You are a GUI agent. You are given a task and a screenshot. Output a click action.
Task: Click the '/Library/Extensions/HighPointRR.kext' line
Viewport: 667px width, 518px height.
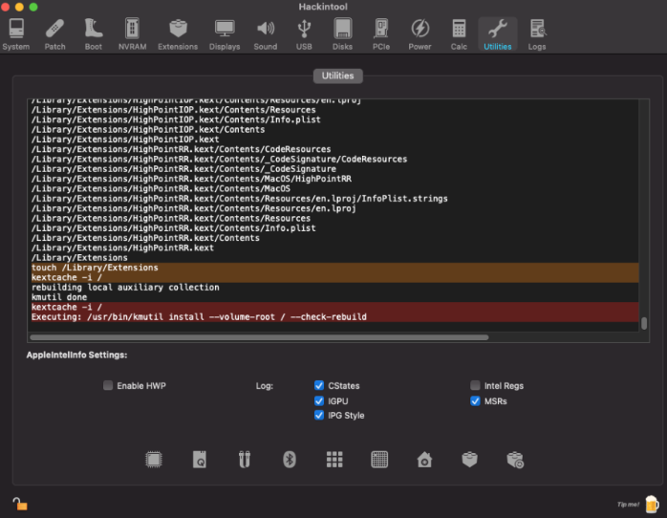point(122,248)
